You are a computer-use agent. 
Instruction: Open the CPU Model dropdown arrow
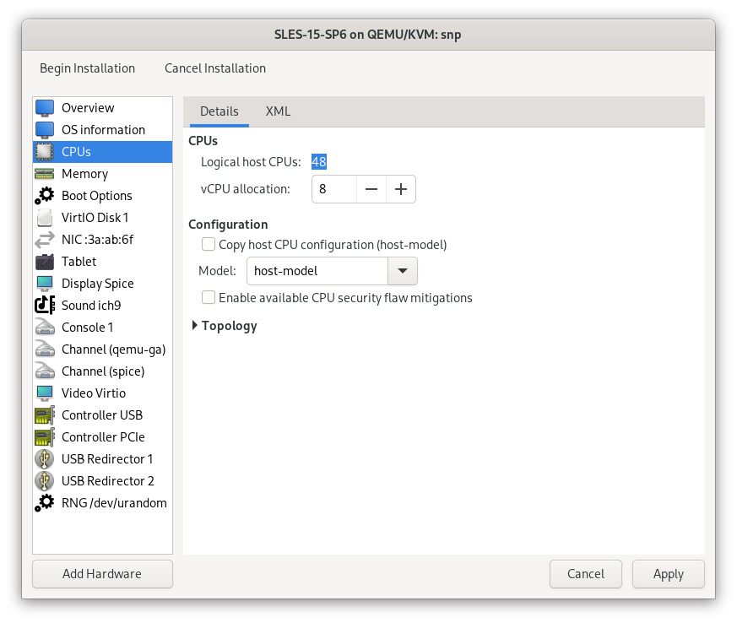pyautogui.click(x=402, y=271)
